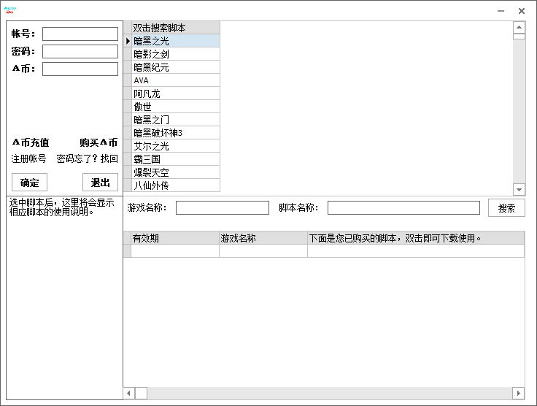Click the 退出 exit button

click(x=101, y=183)
